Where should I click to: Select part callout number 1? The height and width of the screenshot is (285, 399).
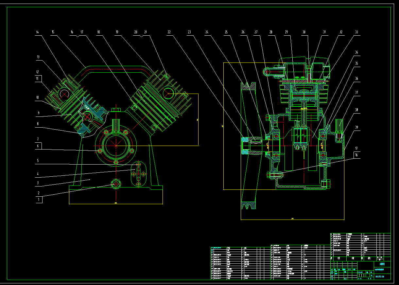coord(39,199)
